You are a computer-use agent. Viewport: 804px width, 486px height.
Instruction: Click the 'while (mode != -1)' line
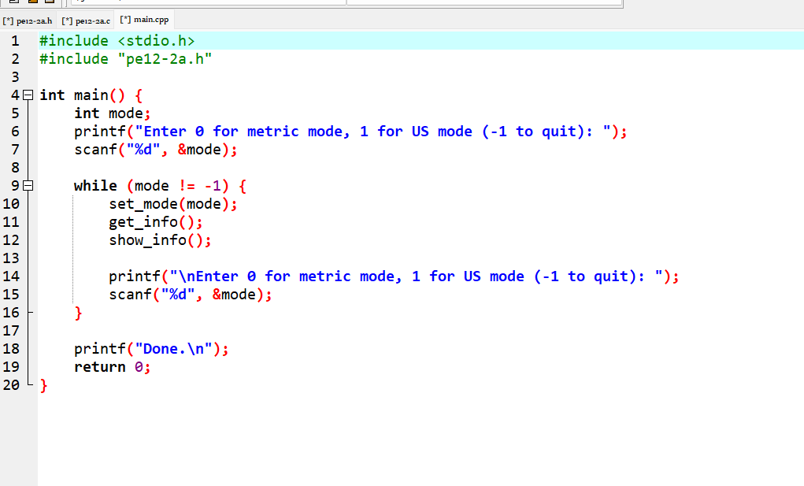160,186
